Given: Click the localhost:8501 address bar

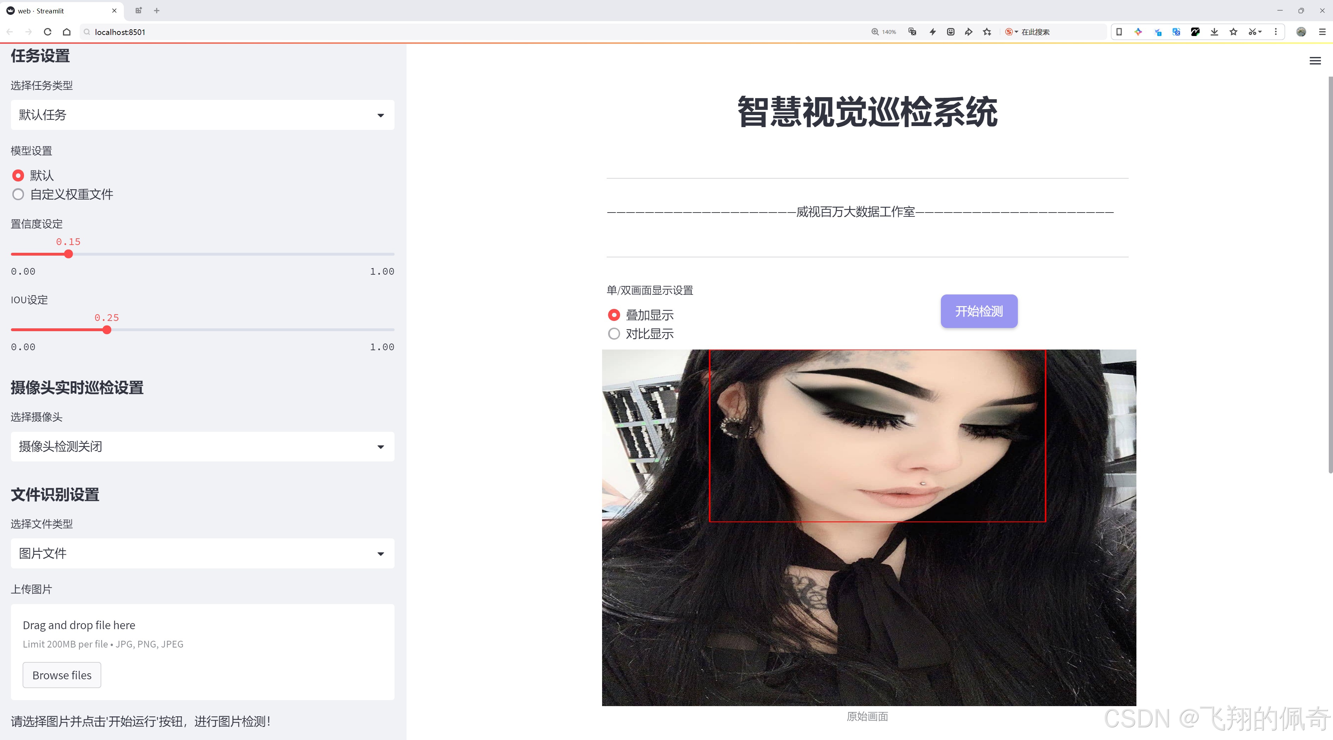Looking at the screenshot, I should tap(466, 32).
